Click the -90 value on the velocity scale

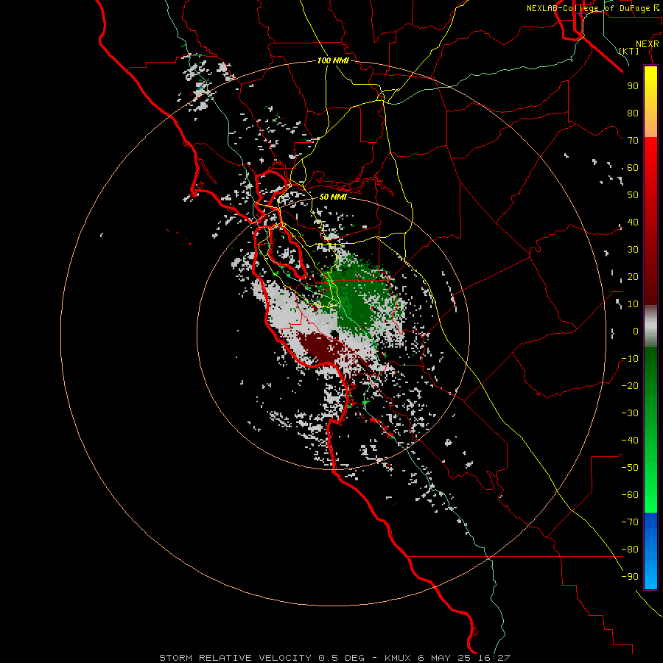click(x=630, y=577)
